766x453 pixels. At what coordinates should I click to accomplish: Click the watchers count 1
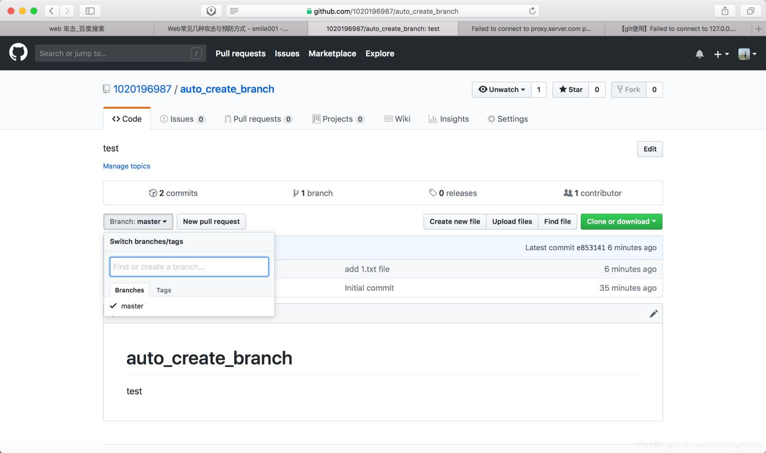539,89
